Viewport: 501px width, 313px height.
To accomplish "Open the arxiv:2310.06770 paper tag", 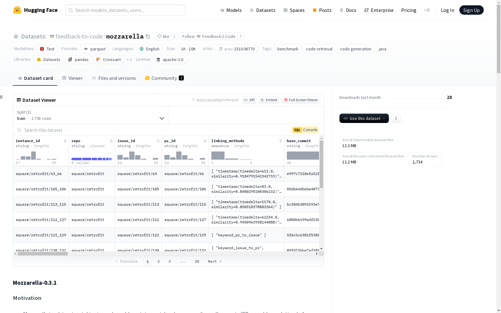I will point(237,49).
